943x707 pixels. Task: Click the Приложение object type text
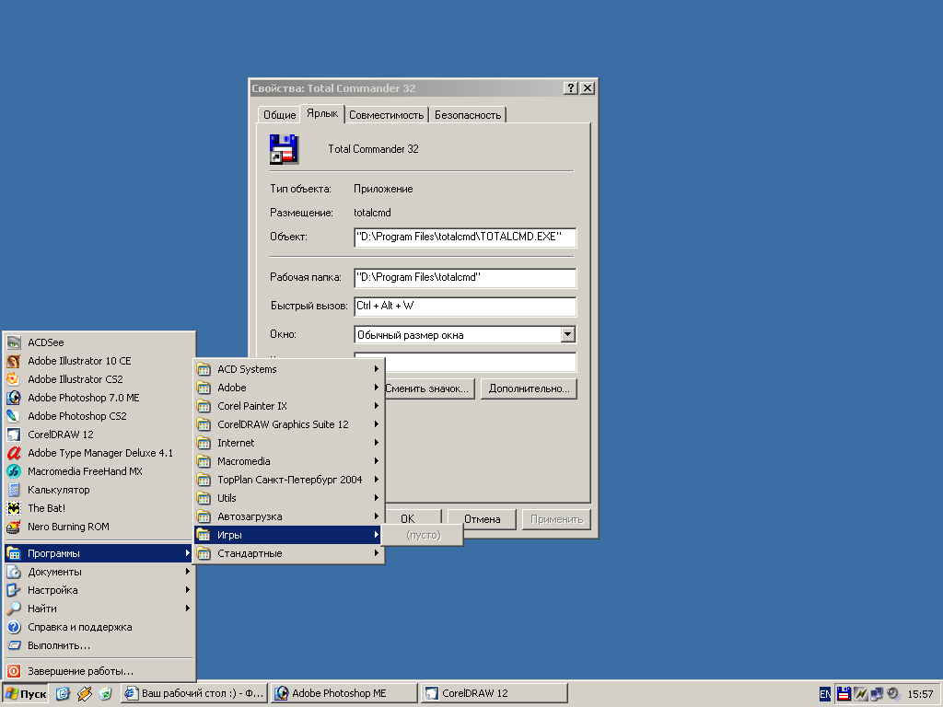coord(383,189)
